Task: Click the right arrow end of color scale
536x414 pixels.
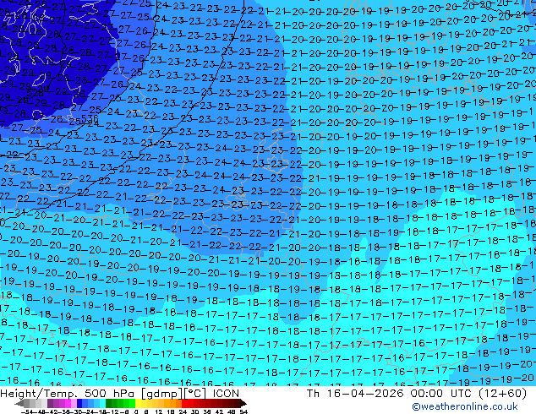Action: (243, 404)
